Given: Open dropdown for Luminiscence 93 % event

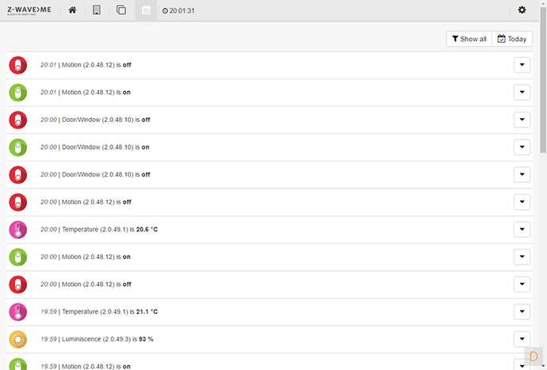Looking at the screenshot, I should pyautogui.click(x=522, y=339).
